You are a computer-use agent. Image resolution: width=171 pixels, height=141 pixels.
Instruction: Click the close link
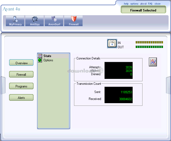tap(157, 4)
